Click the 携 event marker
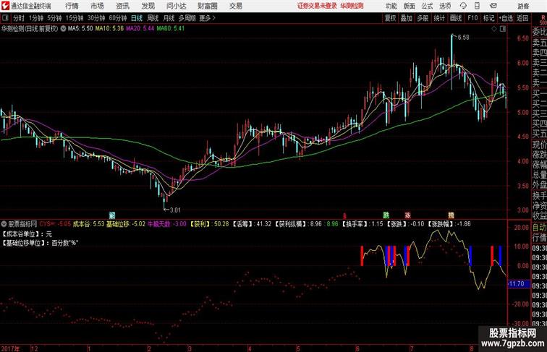This screenshot has width=547, height=352. point(451,215)
